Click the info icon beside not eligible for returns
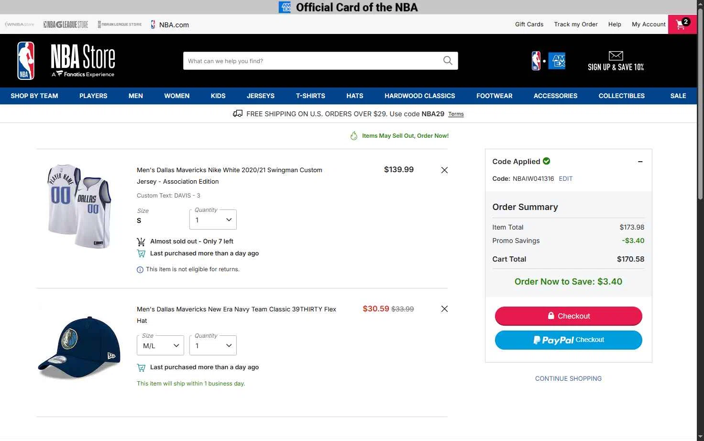The image size is (704, 441). pyautogui.click(x=140, y=270)
